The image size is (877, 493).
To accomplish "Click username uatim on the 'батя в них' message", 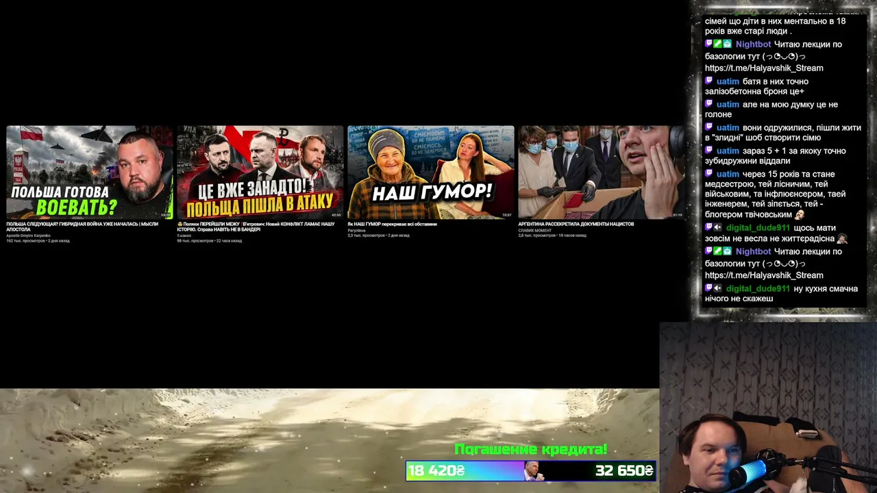I will click(x=728, y=81).
